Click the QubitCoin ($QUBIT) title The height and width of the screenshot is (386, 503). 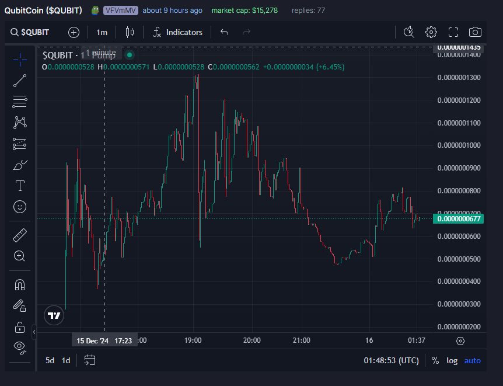point(43,11)
